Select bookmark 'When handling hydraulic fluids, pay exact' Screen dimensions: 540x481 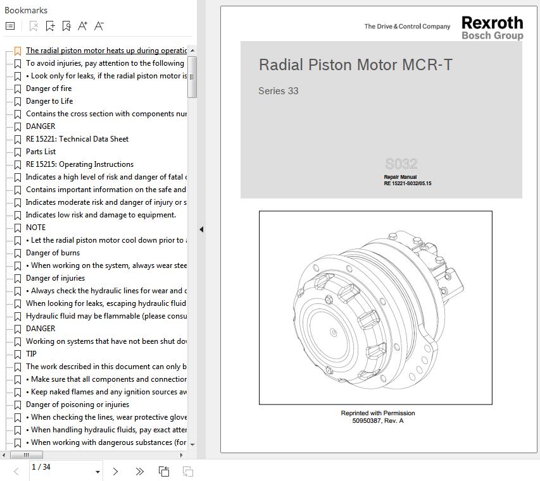[x=106, y=430]
